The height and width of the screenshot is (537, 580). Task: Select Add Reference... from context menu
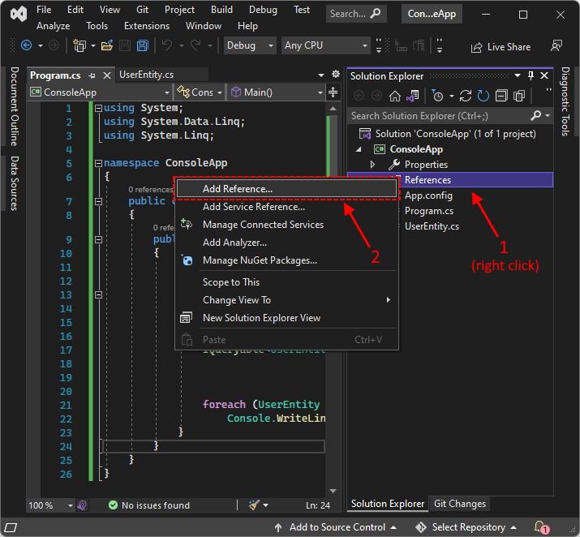pos(237,189)
